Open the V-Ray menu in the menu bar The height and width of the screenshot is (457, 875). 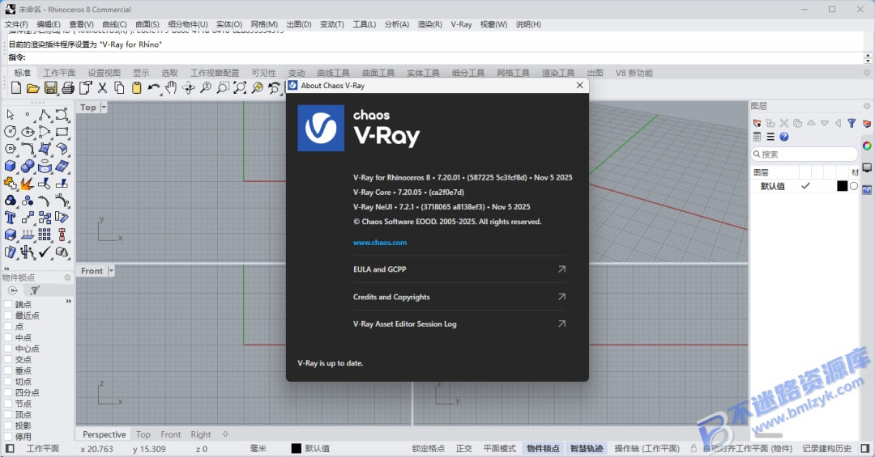click(x=461, y=24)
